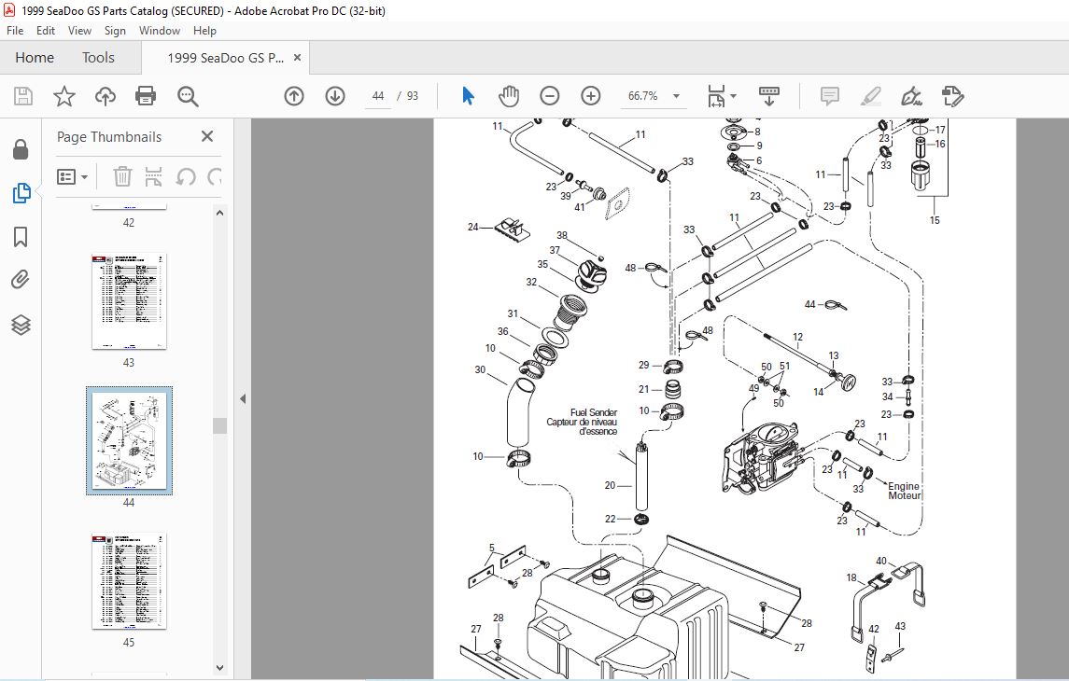
Task: Select page 45 thumbnail
Action: pyautogui.click(x=129, y=581)
